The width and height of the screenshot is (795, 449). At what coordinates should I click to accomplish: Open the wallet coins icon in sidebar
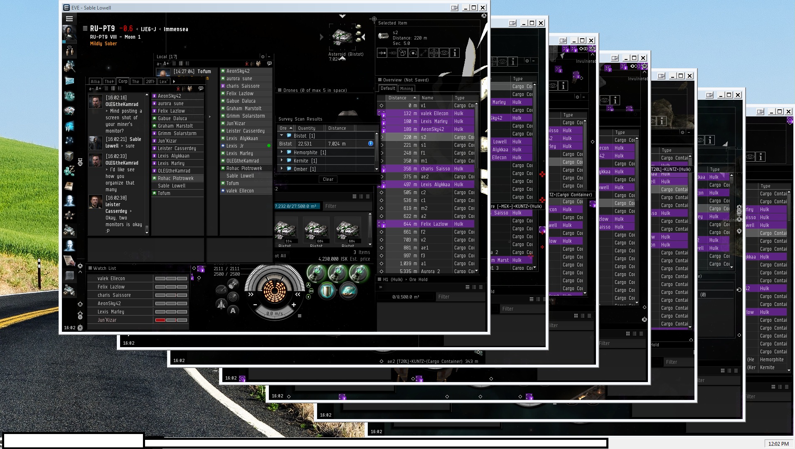69,170
